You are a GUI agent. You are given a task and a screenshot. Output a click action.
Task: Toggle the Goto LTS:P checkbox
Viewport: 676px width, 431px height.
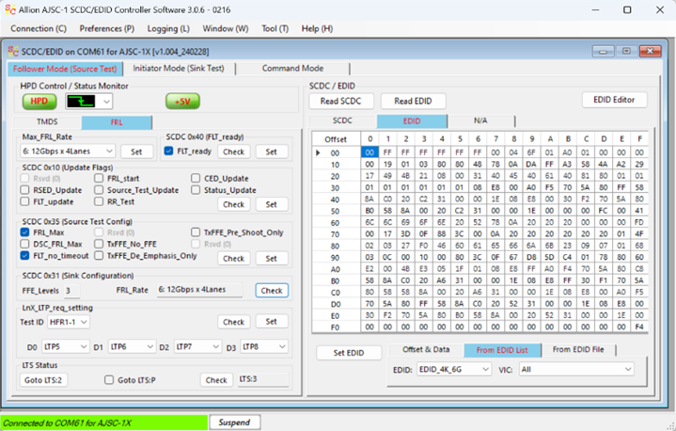[x=109, y=379]
